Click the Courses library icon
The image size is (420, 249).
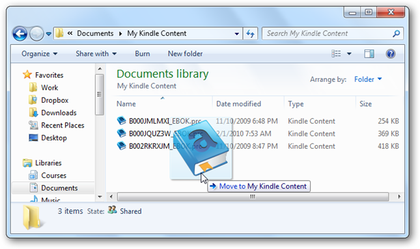(x=33, y=175)
